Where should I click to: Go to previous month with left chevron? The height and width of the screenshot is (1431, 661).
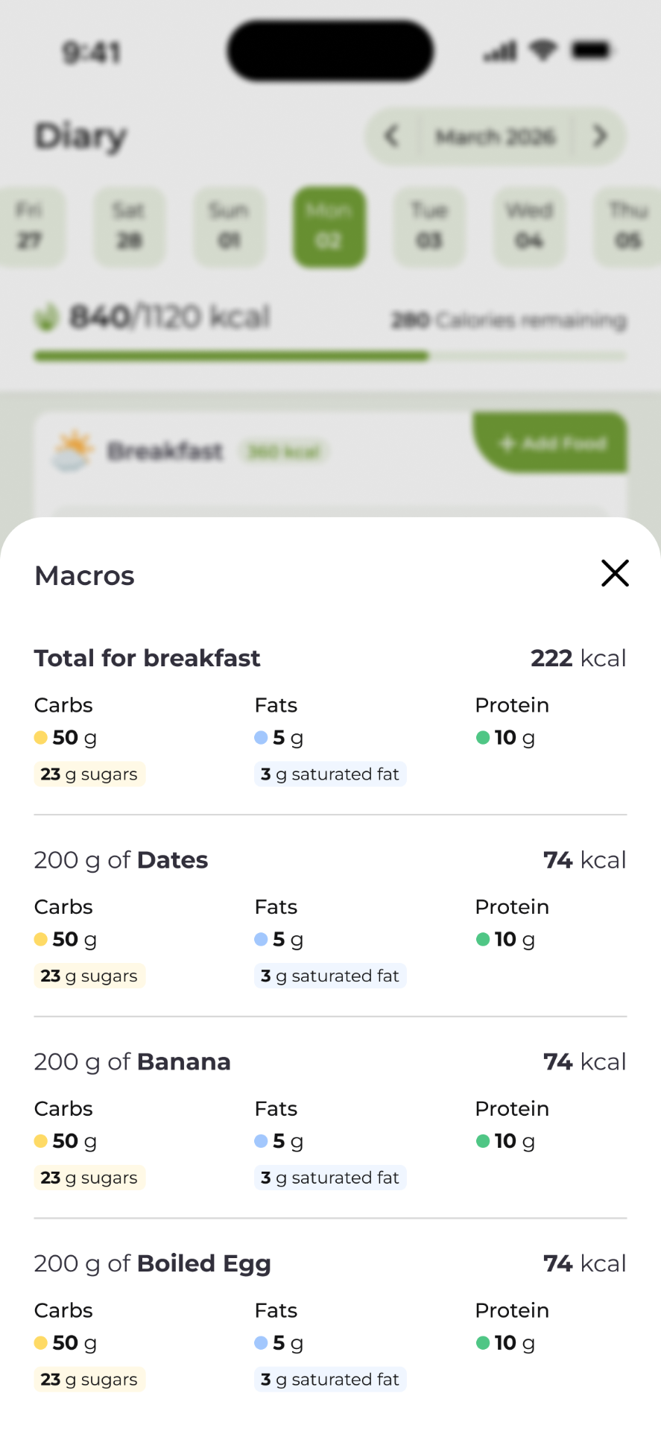coord(392,136)
